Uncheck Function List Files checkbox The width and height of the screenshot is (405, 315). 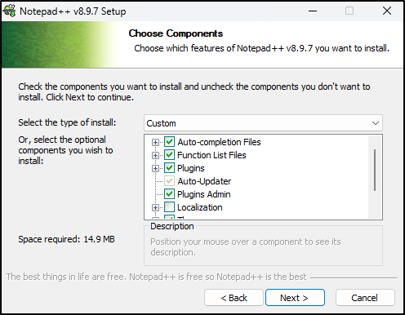pos(169,155)
